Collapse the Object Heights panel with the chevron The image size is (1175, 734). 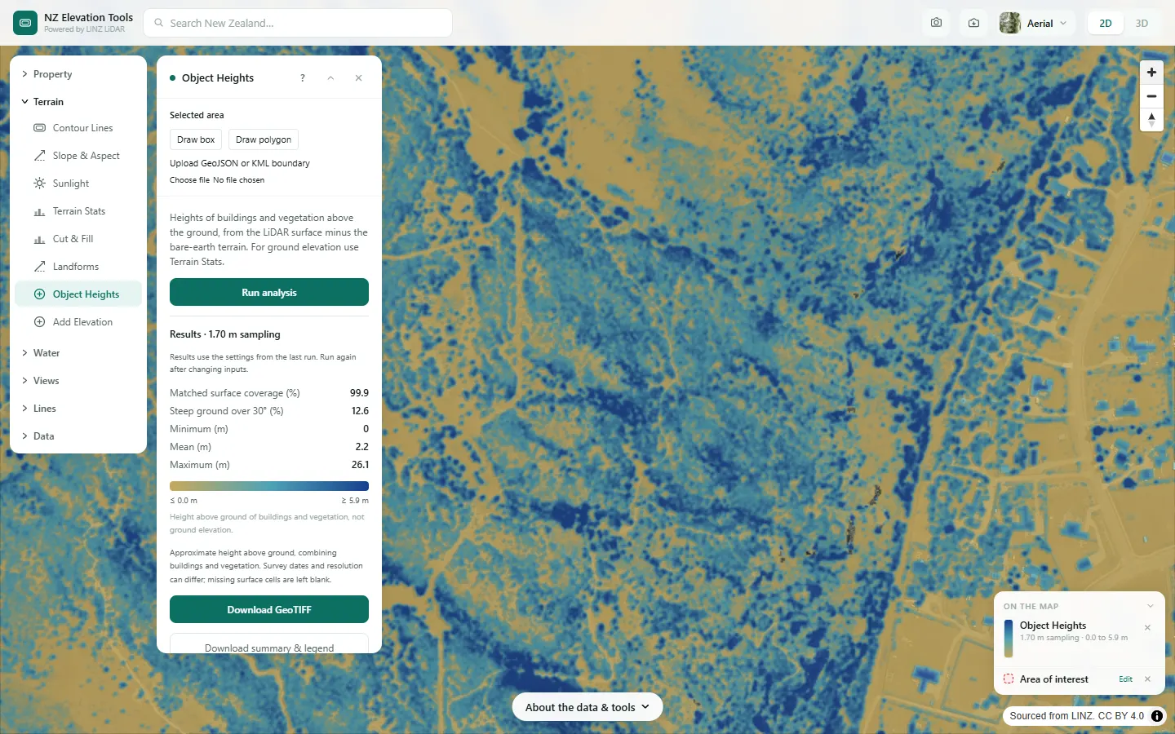pyautogui.click(x=330, y=78)
